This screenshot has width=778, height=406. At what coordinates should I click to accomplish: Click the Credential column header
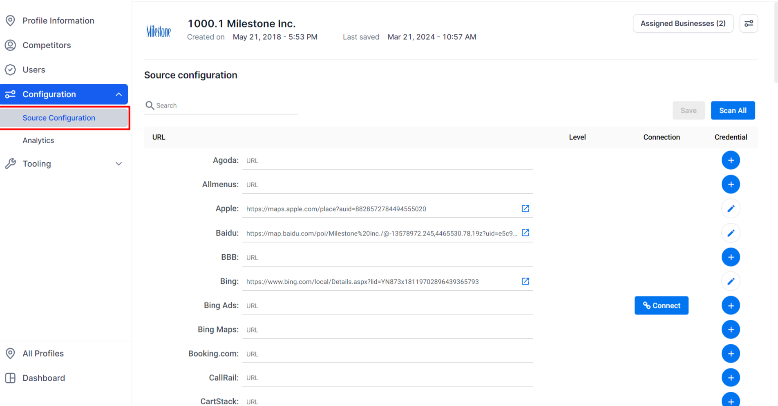tap(731, 137)
